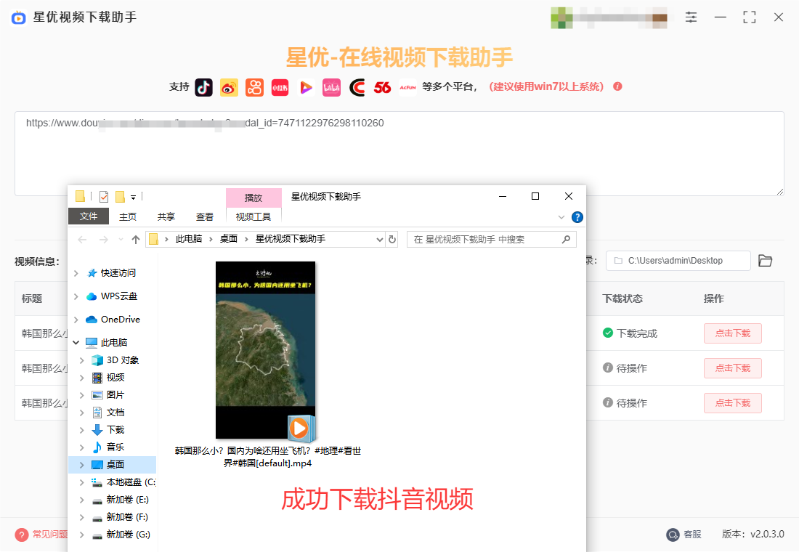
Task: Open the 文件 menu in Explorer
Action: pos(89,216)
